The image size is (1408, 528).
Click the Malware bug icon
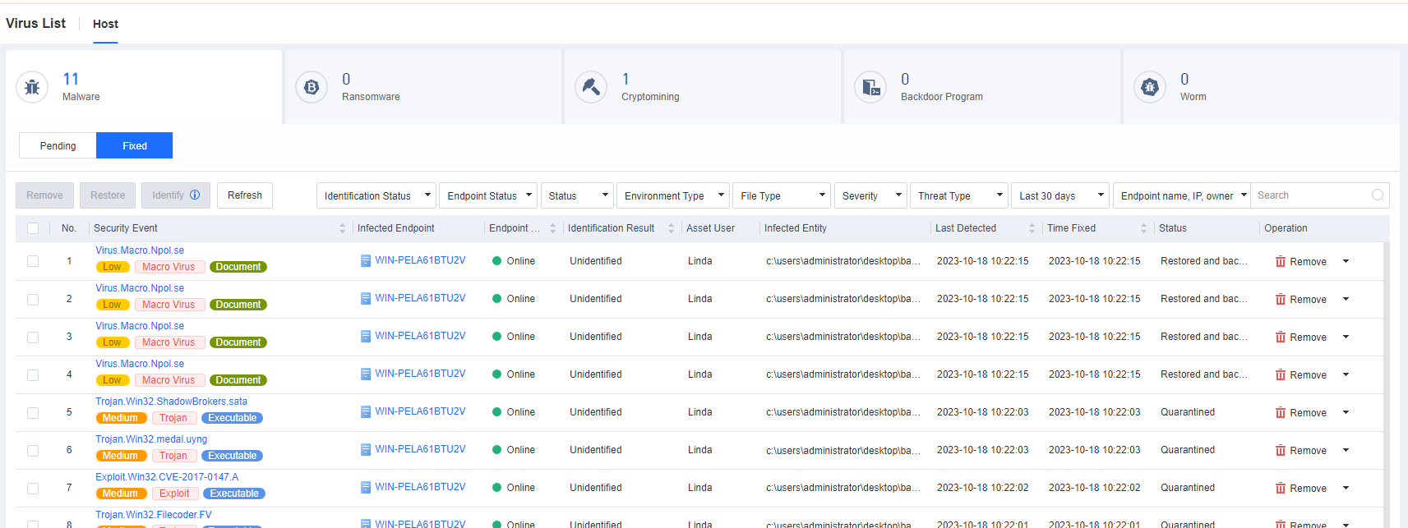pyautogui.click(x=32, y=87)
